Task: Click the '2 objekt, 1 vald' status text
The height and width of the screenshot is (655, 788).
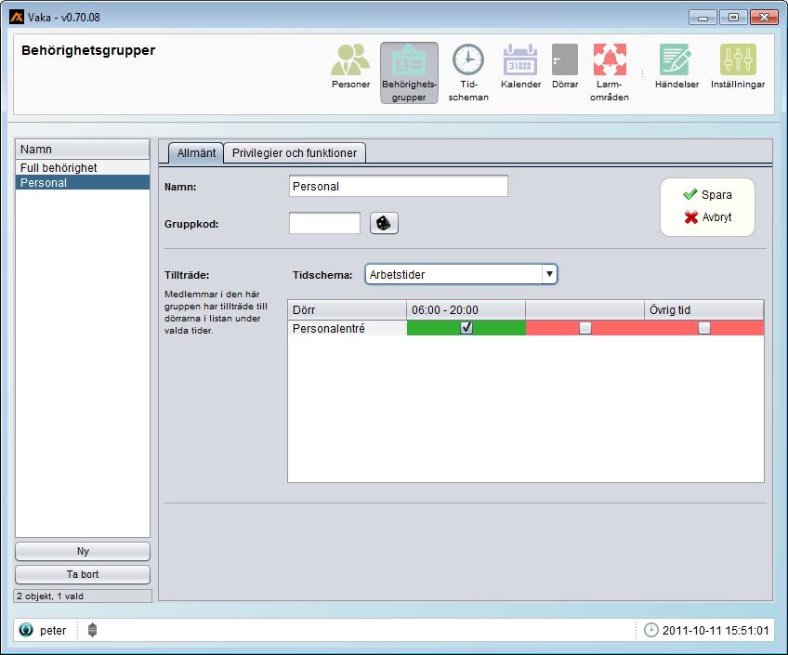Action: point(50,596)
